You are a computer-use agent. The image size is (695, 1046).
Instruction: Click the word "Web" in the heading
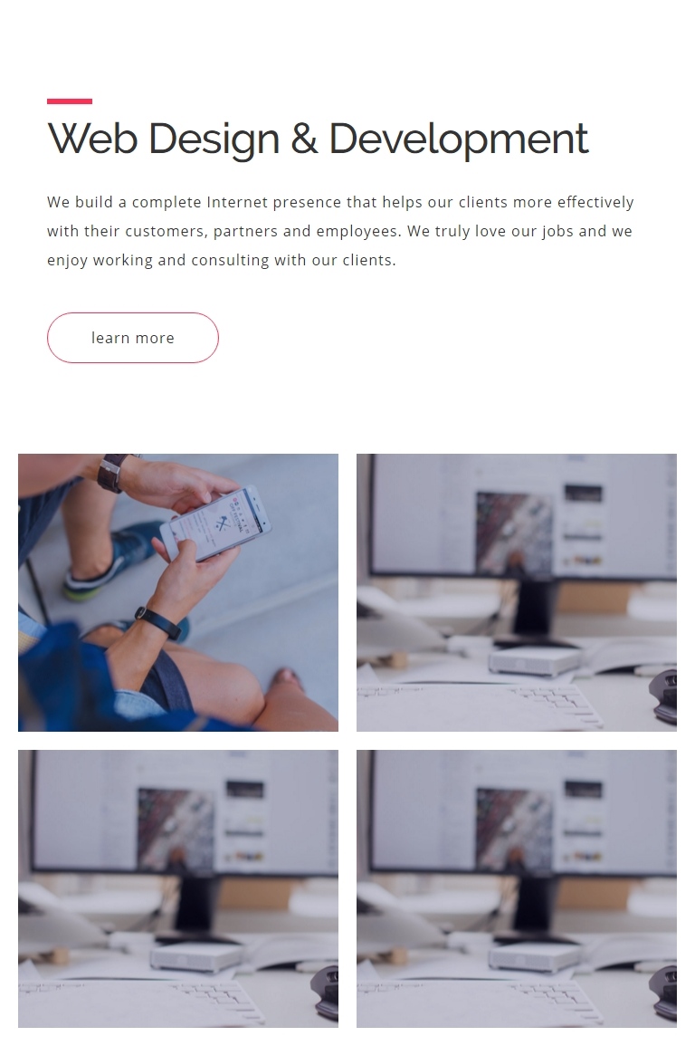92,139
